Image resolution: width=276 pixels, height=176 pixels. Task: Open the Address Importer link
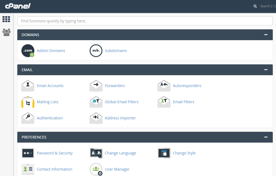tap(120, 118)
